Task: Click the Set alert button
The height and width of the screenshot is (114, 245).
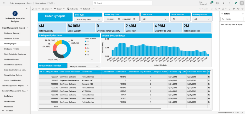Action: click(85, 9)
